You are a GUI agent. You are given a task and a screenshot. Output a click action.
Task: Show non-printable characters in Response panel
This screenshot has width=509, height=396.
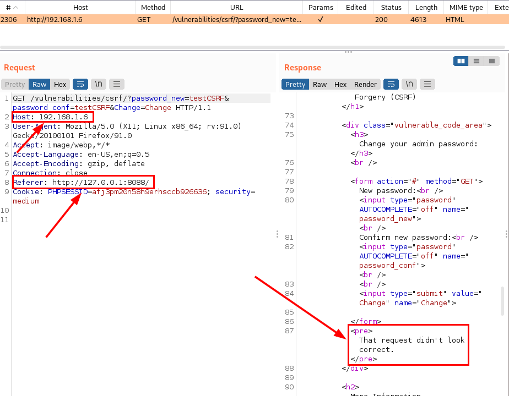click(x=409, y=84)
